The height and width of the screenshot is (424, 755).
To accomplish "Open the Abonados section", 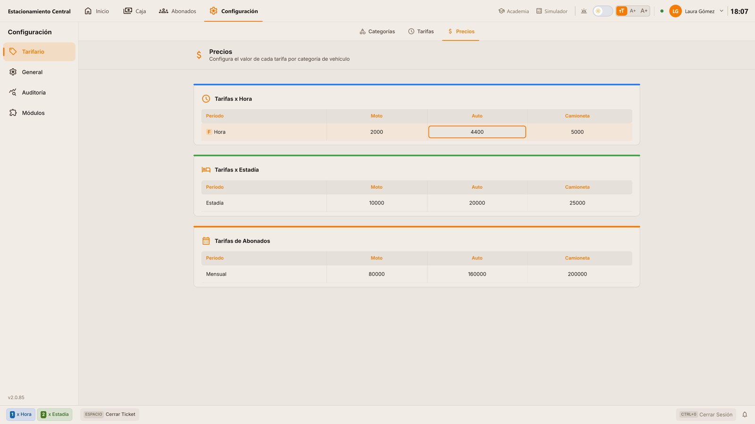I will tap(177, 11).
